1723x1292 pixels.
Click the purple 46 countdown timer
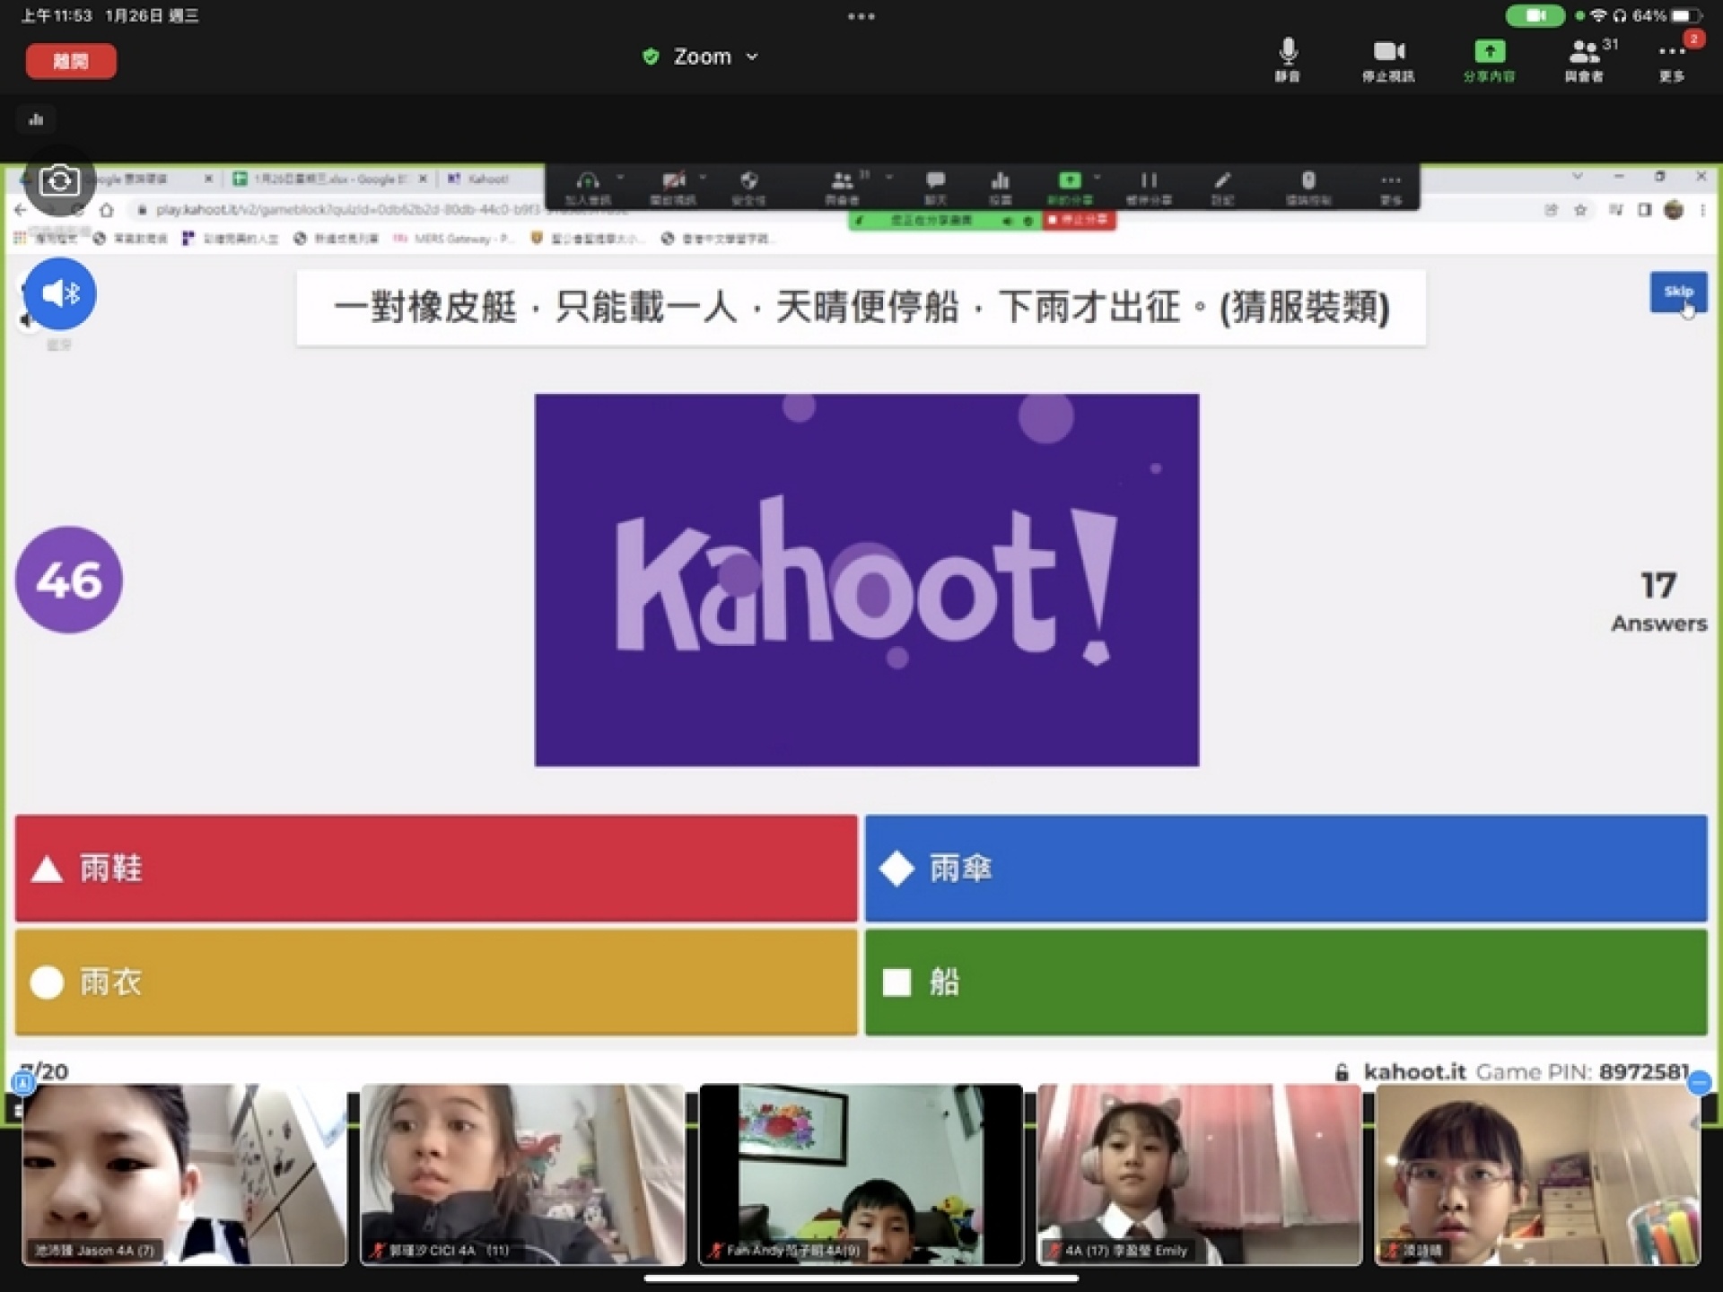point(69,580)
